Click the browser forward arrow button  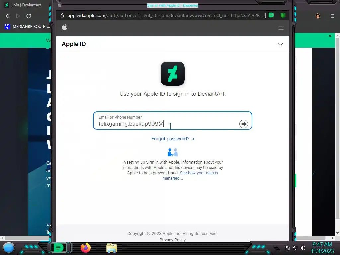coord(18,16)
